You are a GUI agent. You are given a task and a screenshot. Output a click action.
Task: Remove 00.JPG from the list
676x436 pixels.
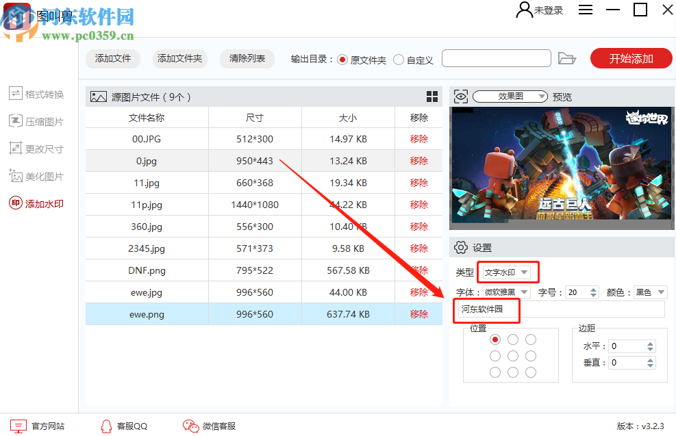[418, 139]
